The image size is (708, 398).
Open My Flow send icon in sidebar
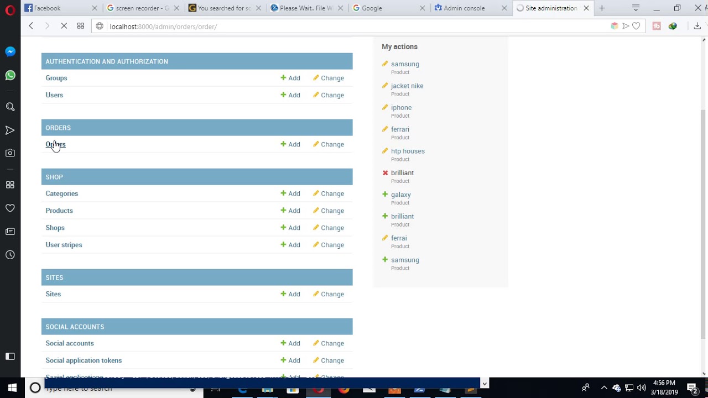click(10, 130)
